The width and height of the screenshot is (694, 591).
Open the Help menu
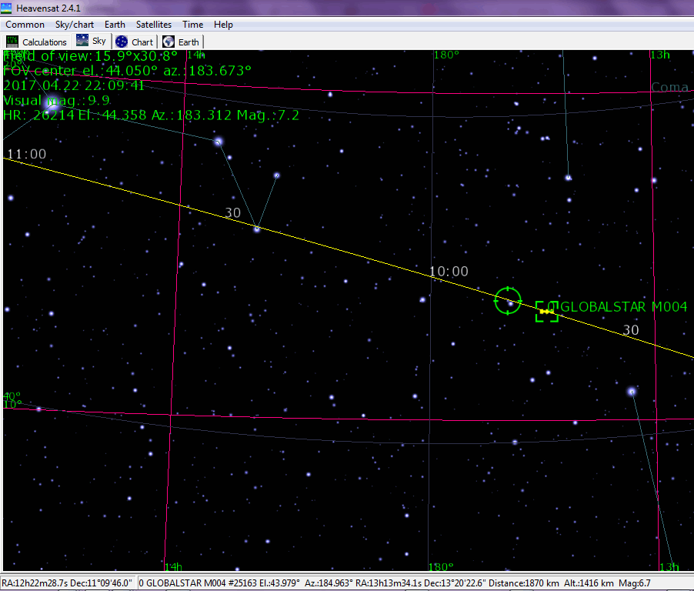[223, 25]
